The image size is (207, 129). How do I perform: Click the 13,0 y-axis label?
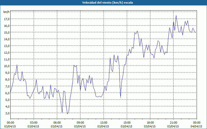pyautogui.click(x=7, y=46)
